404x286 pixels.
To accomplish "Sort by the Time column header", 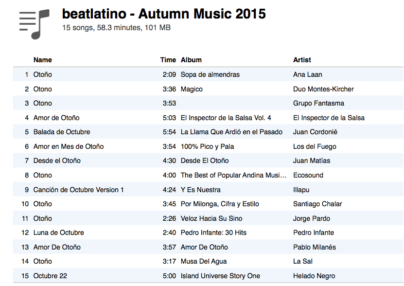I will (x=168, y=60).
